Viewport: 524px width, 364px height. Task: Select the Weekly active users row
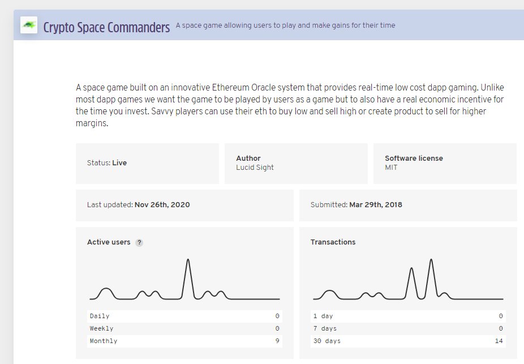184,328
